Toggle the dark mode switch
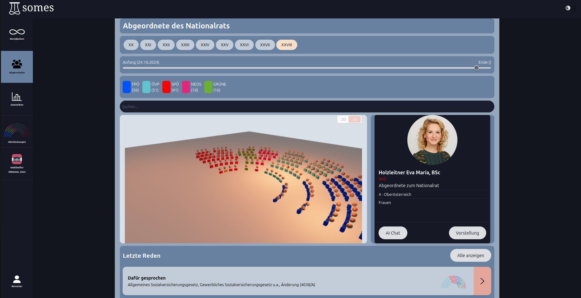This screenshot has height=298, width=581. click(570, 8)
